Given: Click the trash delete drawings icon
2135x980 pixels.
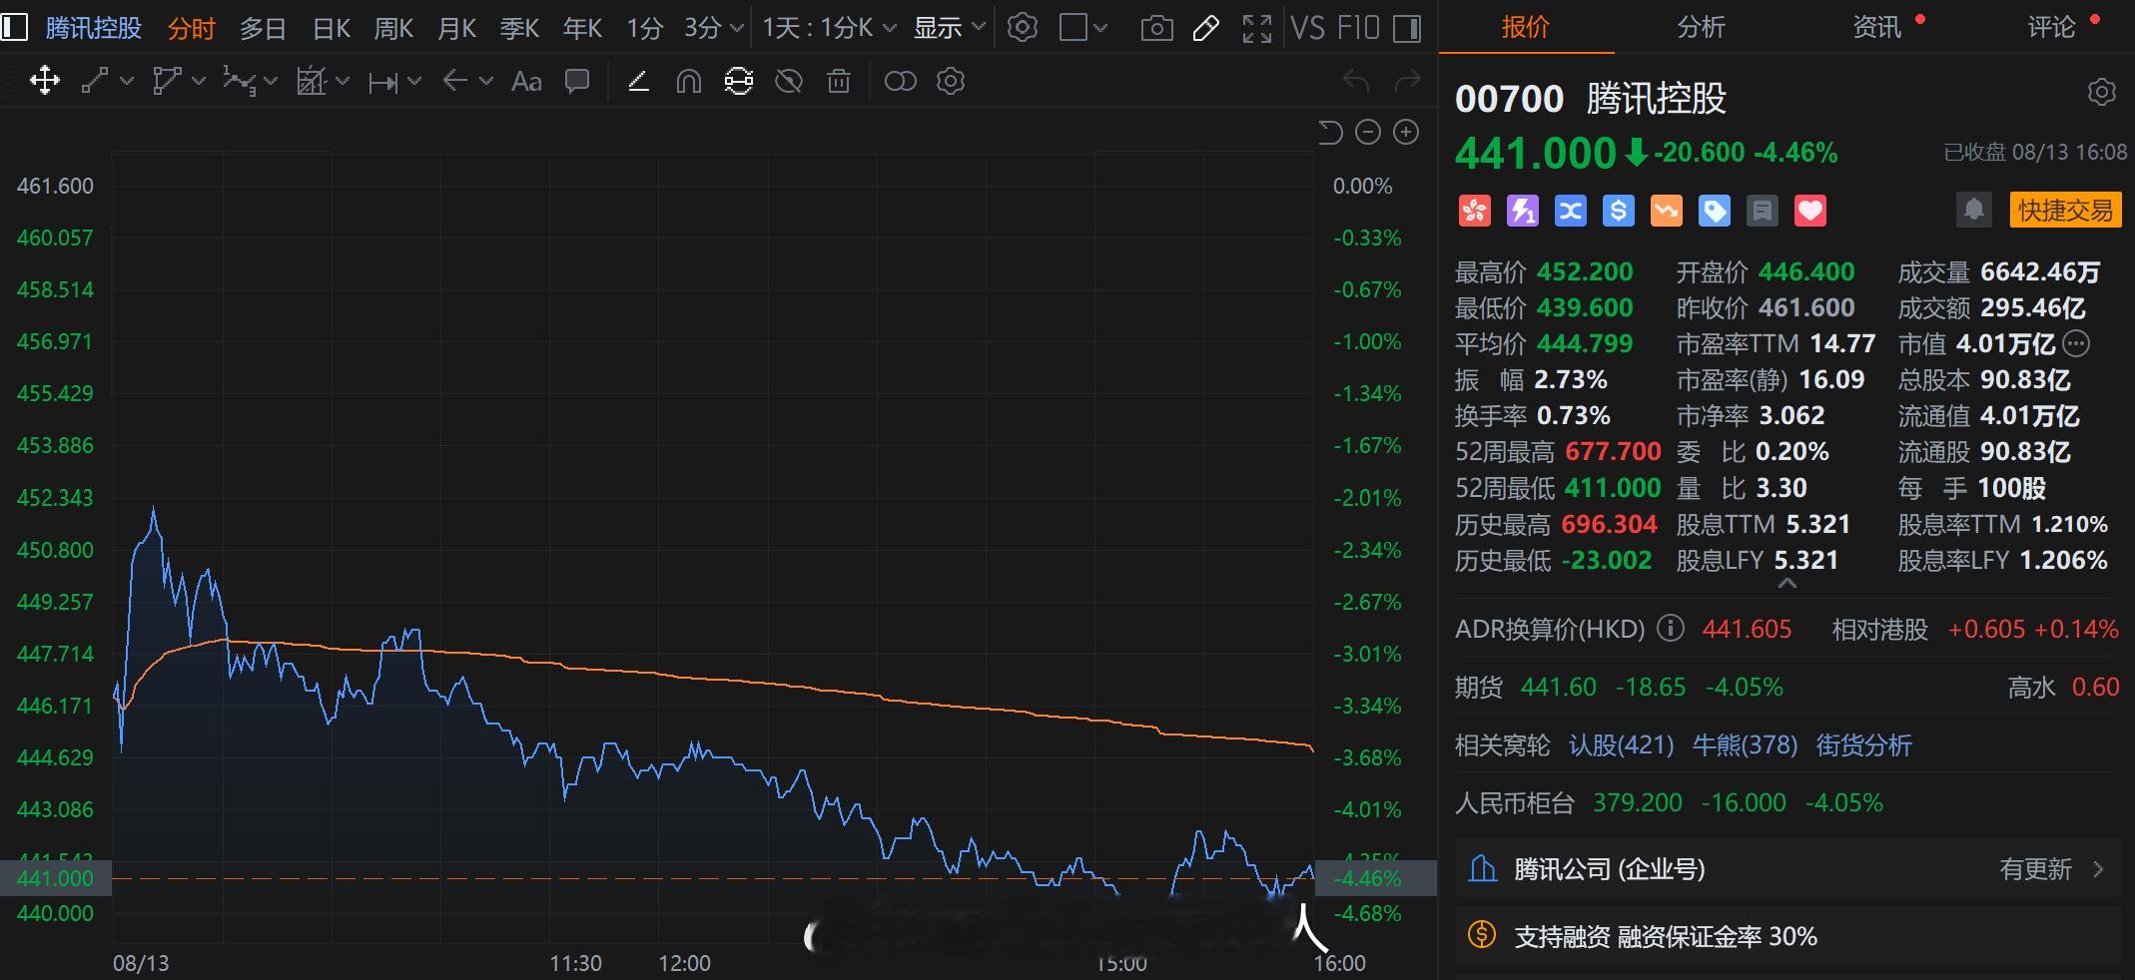Looking at the screenshot, I should (839, 81).
